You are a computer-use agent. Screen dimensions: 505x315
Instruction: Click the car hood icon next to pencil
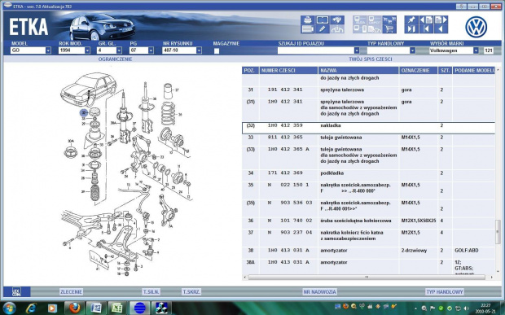337,29
